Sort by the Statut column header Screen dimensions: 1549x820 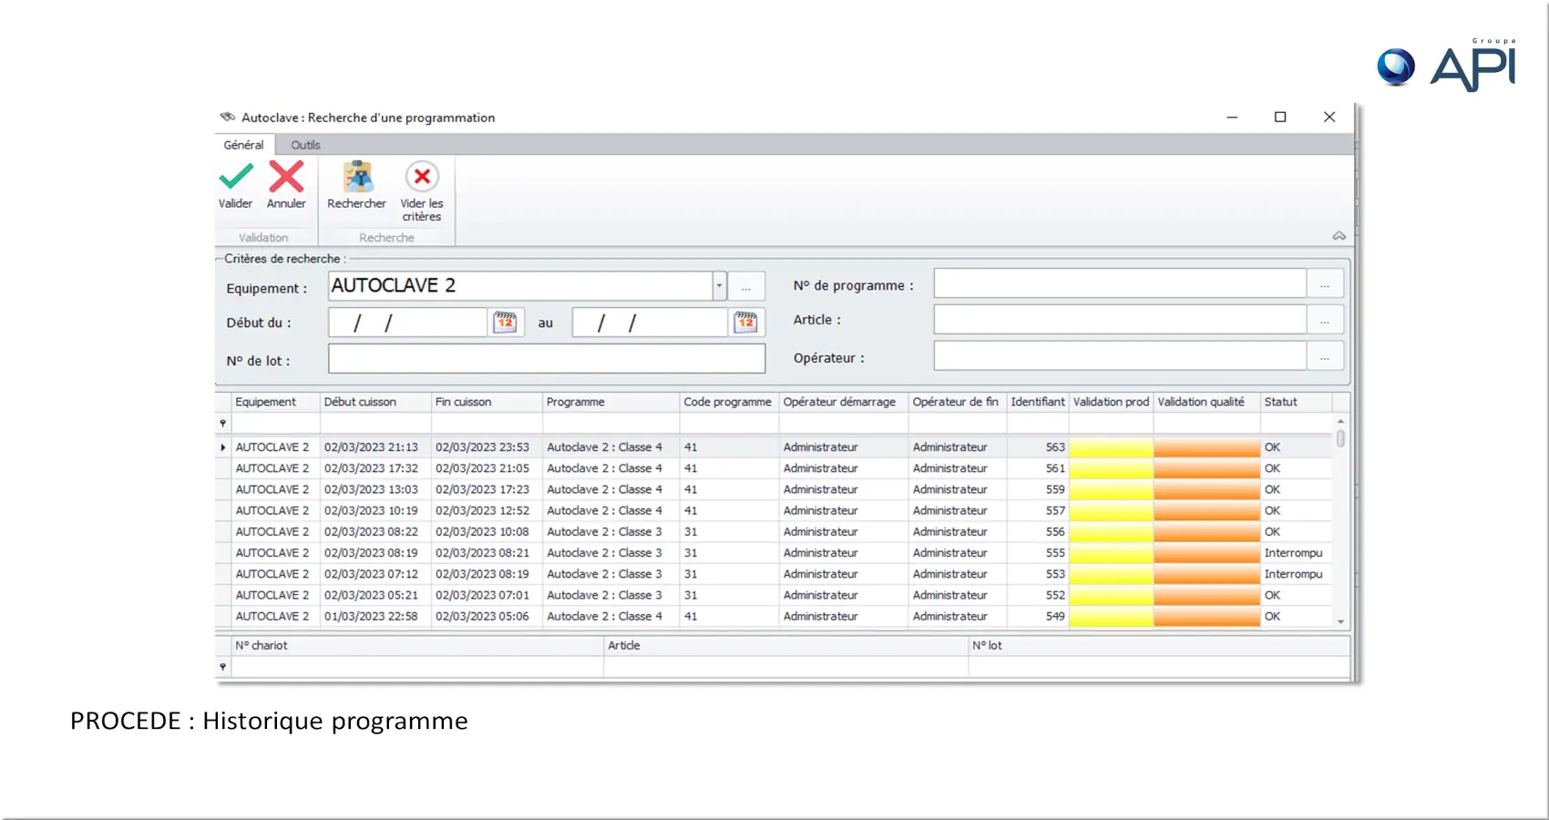[1297, 402]
